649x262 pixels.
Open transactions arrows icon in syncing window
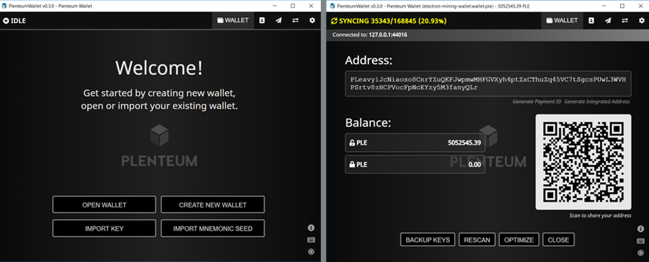tap(624, 21)
